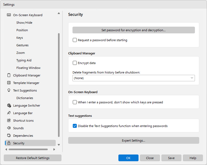Confirm with the OK button

[128, 158]
